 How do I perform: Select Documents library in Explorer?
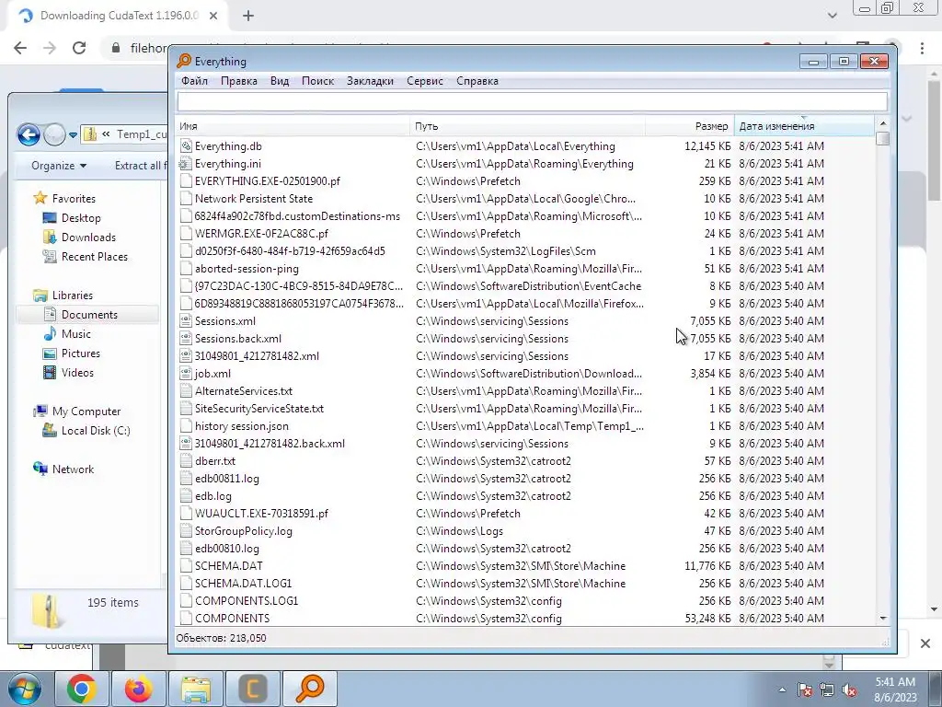pos(89,315)
